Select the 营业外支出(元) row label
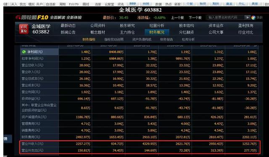 pyautogui.click(x=32, y=150)
